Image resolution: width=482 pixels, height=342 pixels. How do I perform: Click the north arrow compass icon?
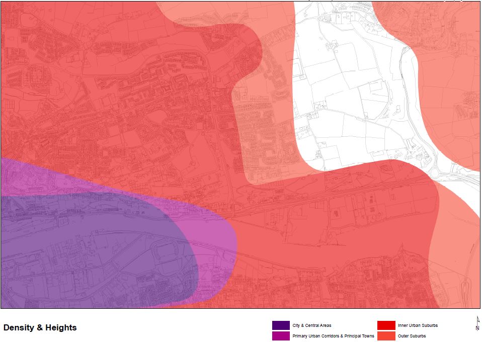(477, 323)
